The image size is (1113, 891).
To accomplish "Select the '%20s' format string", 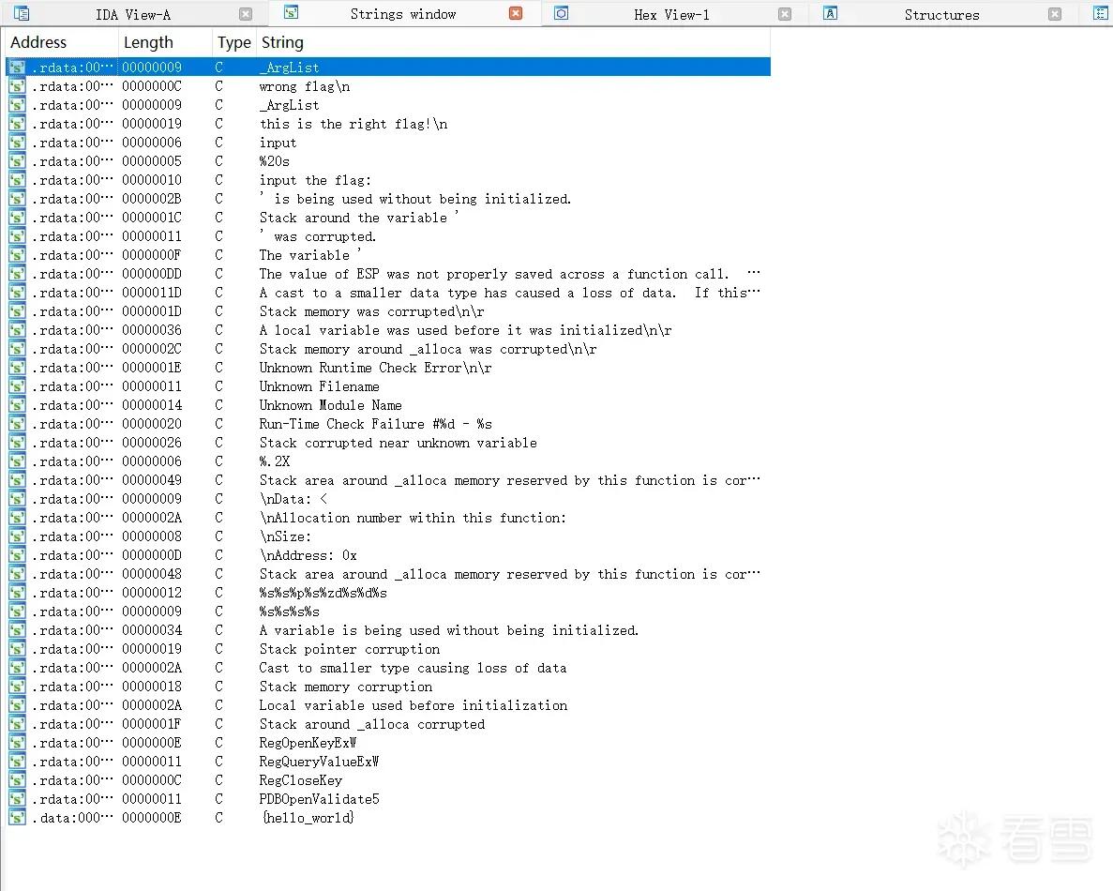I will (x=275, y=162).
